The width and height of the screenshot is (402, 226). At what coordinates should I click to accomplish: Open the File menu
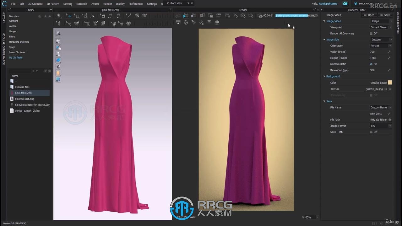pyautogui.click(x=14, y=4)
